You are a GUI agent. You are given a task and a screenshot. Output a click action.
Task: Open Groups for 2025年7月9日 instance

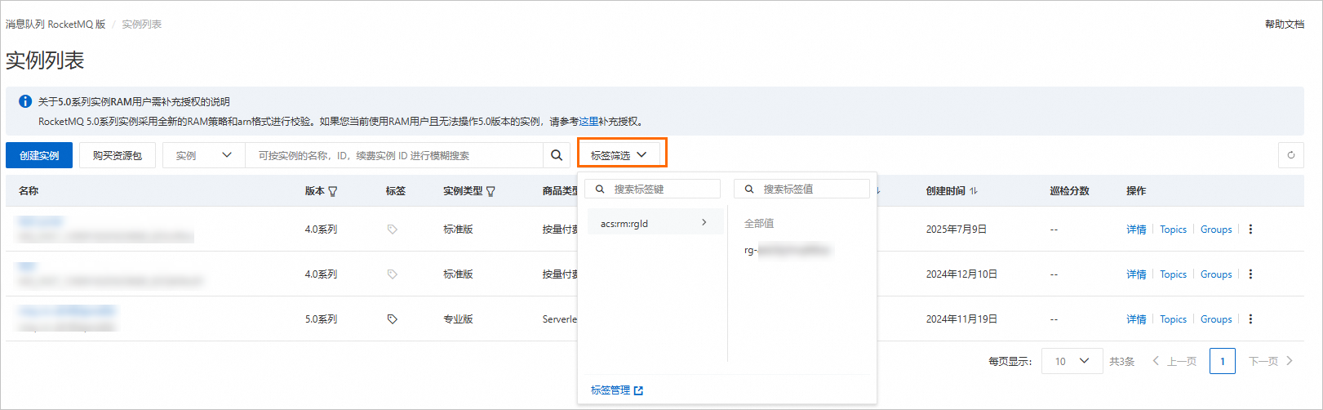[x=1216, y=230]
